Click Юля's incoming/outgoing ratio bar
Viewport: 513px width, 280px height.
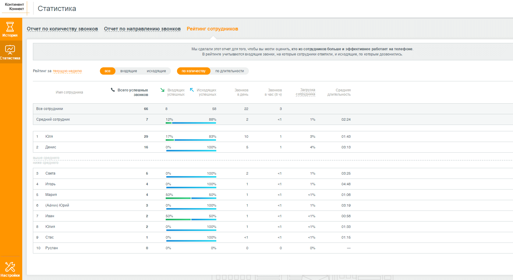[191, 140]
